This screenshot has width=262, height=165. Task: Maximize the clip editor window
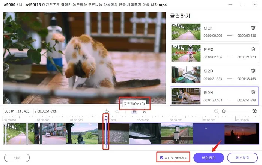(242, 4)
